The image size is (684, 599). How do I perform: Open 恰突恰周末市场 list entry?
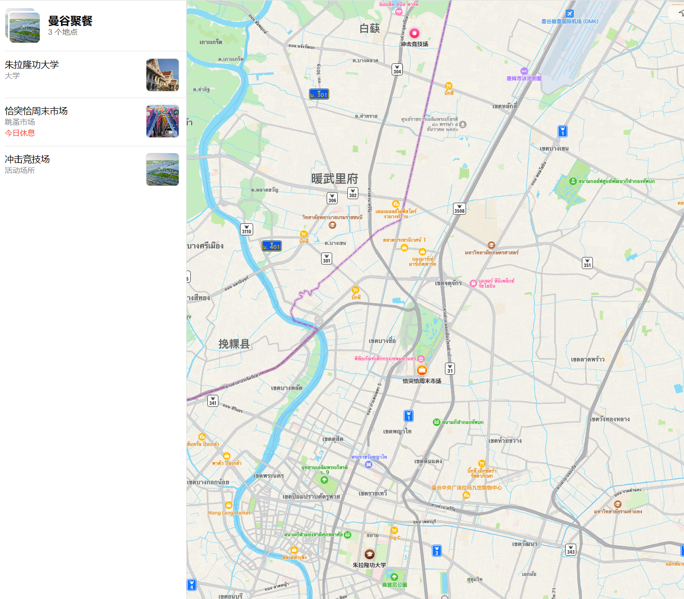coord(93,122)
